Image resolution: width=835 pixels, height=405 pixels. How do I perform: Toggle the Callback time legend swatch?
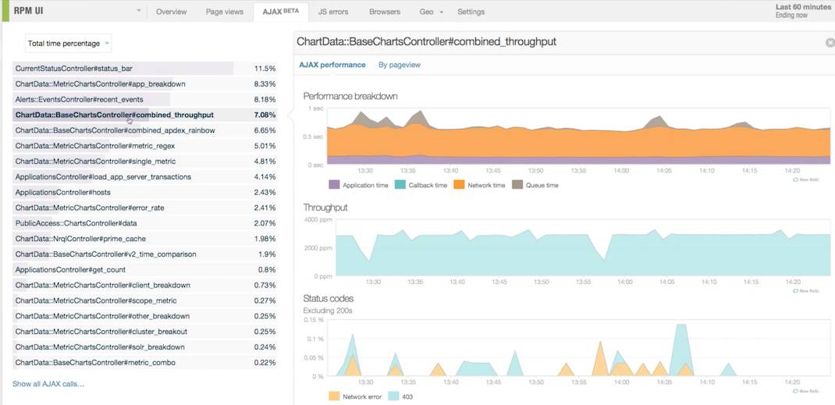point(400,185)
